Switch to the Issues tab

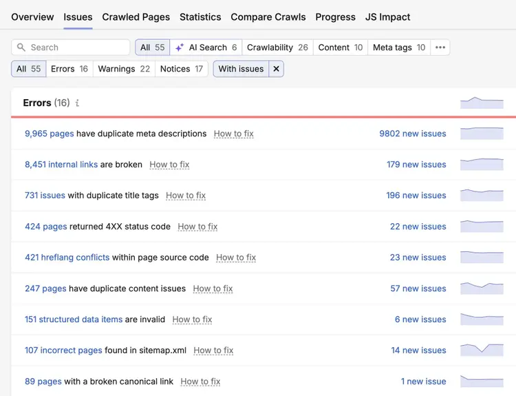click(x=78, y=17)
